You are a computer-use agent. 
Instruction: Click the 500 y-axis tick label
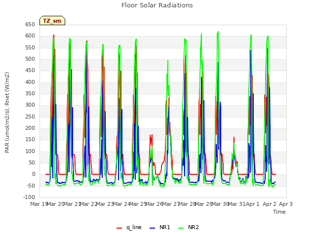[x=30, y=59]
